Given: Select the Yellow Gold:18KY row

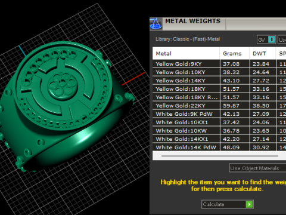Looking at the screenshot, I should point(219,89).
